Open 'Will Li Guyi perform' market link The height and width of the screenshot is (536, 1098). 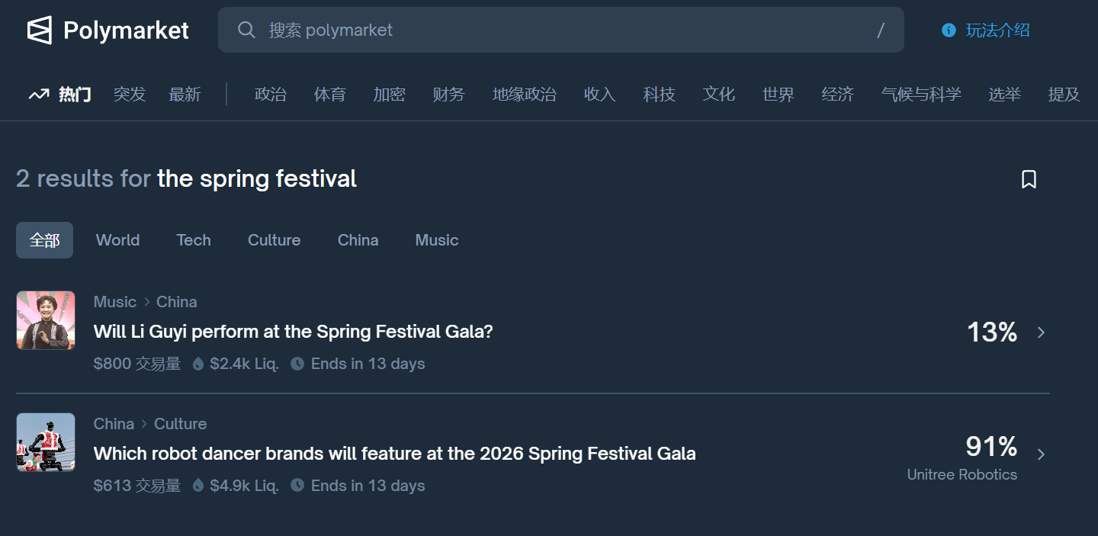coord(293,332)
